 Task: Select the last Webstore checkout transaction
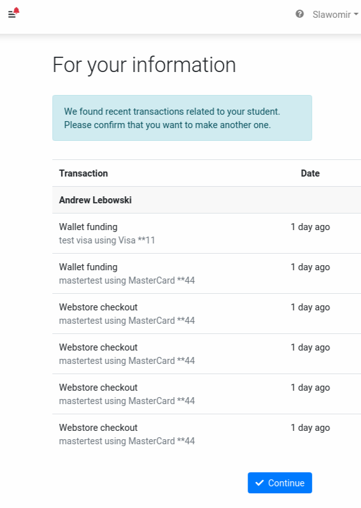(x=206, y=434)
